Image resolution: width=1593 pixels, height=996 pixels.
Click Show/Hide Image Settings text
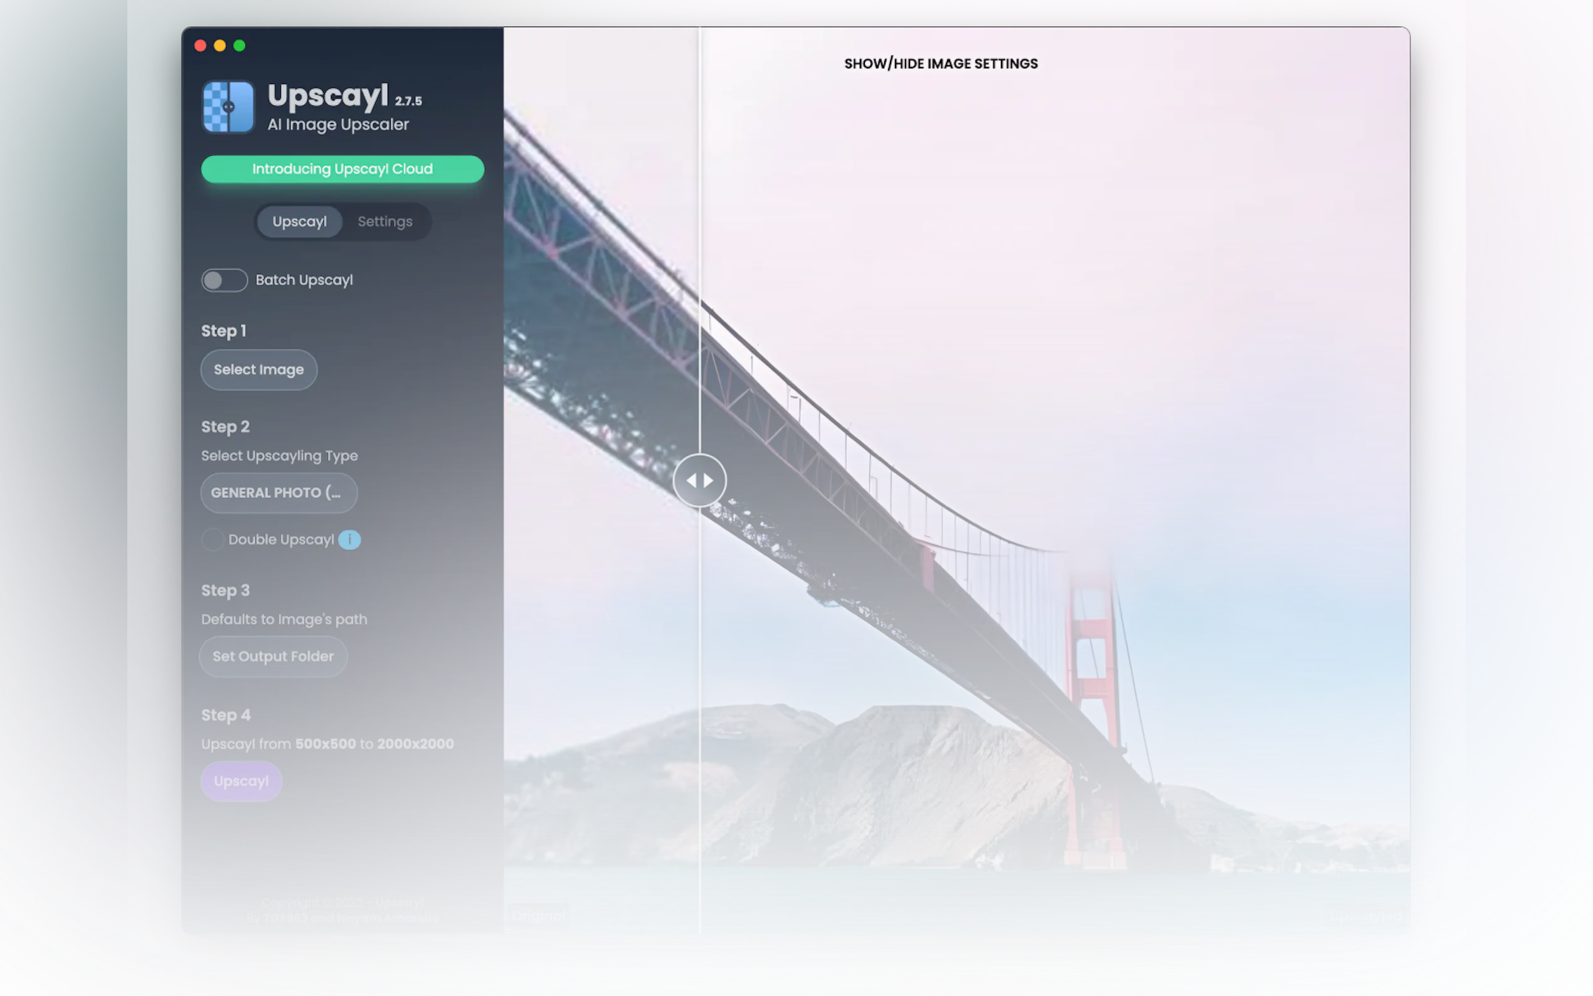940,64
